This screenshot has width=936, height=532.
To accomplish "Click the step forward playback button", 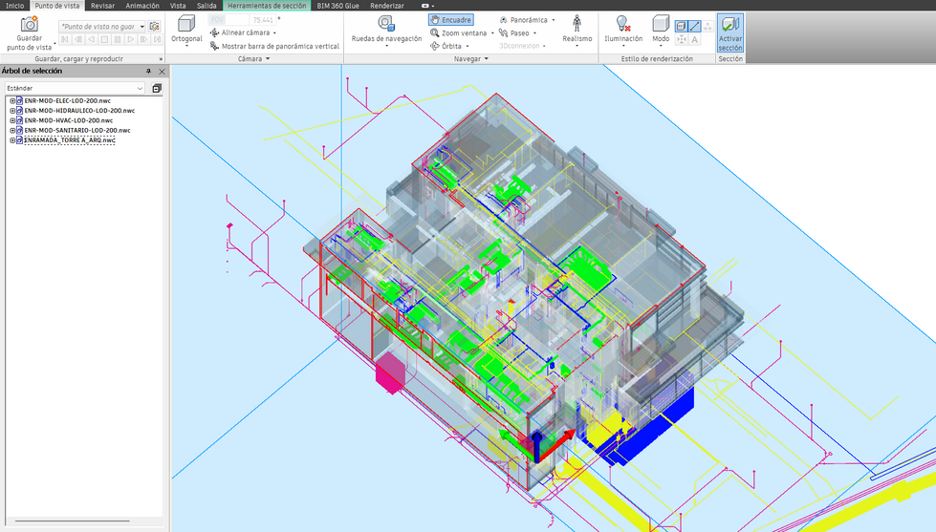I will point(143,39).
